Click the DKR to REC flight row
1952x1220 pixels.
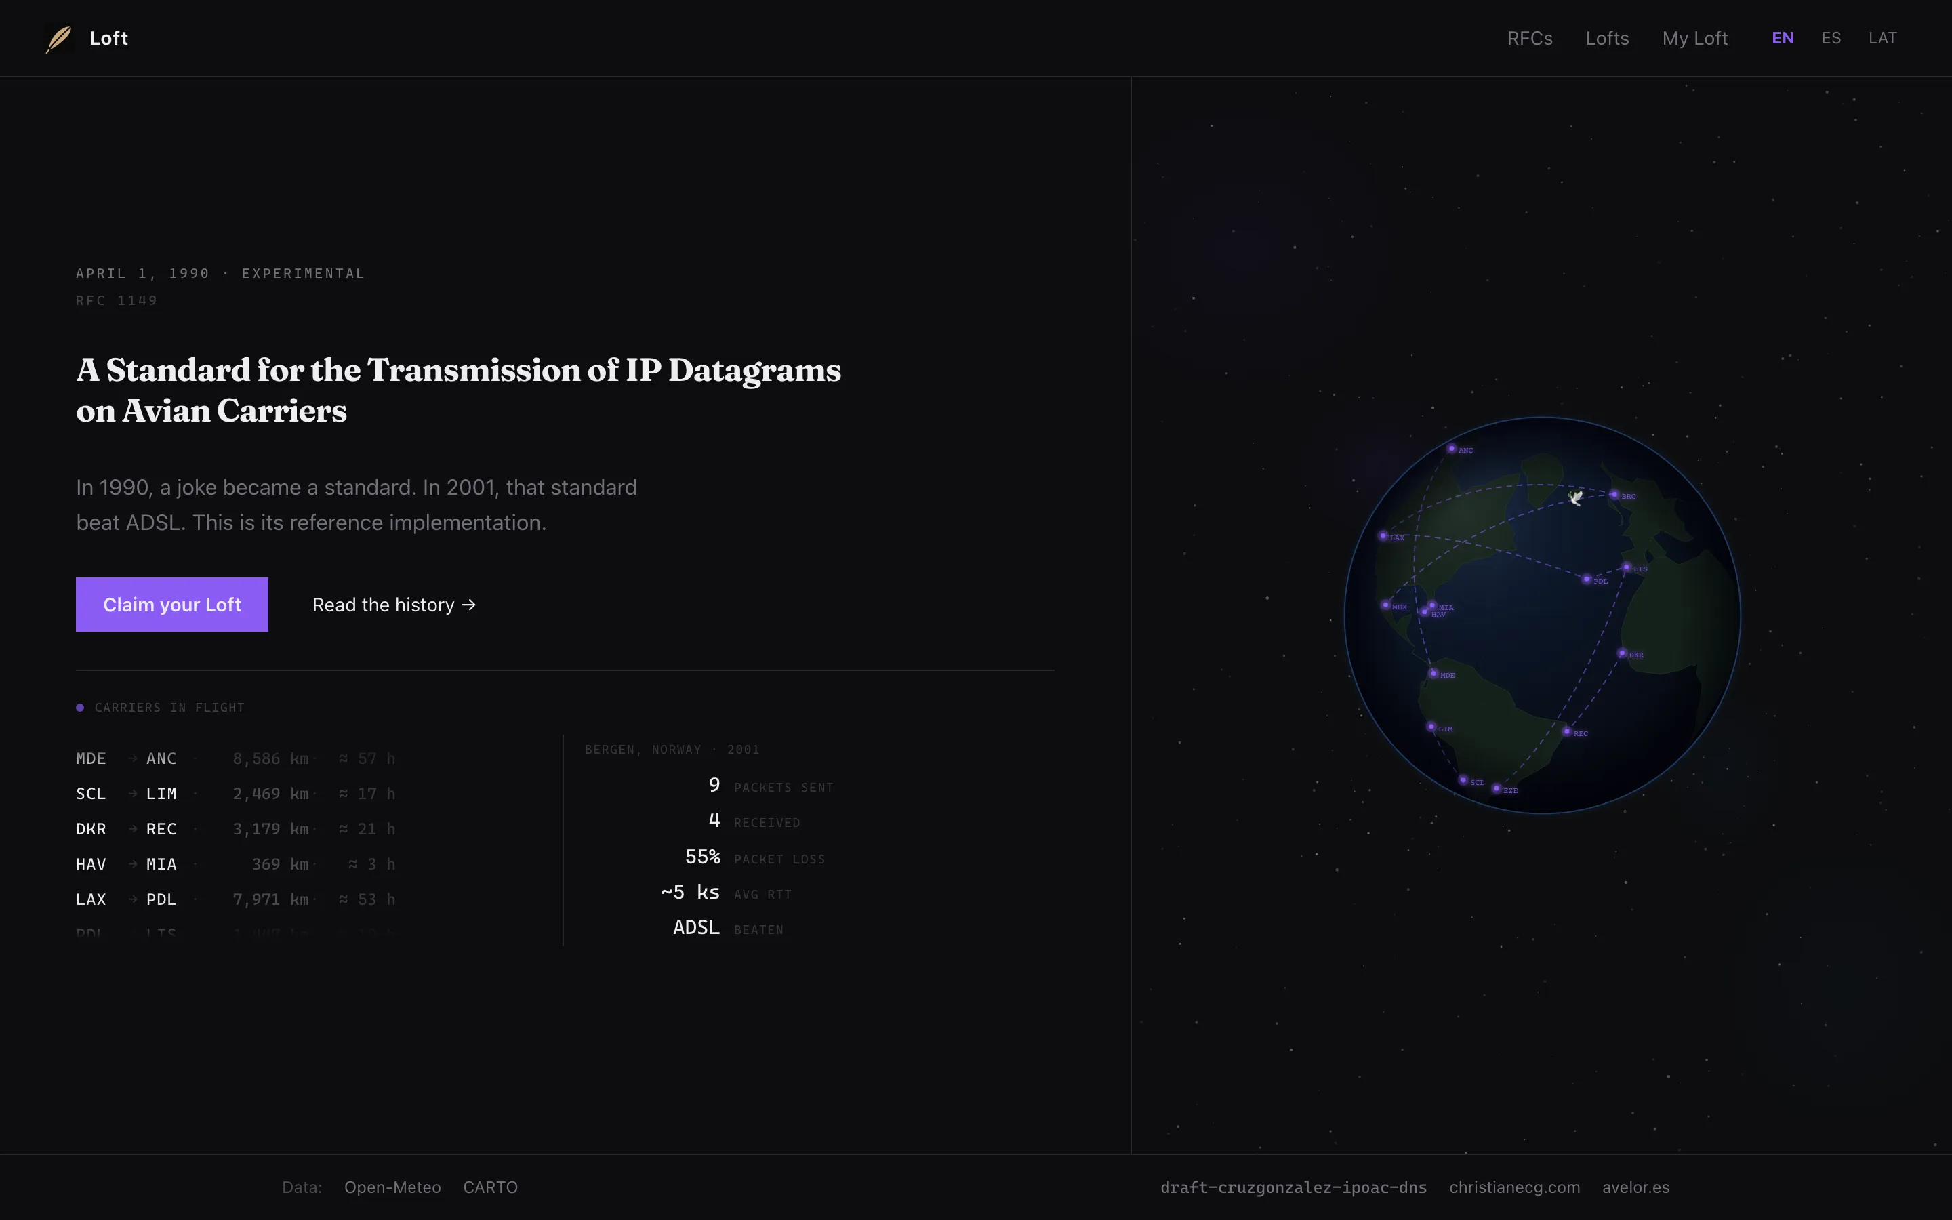point(236,829)
